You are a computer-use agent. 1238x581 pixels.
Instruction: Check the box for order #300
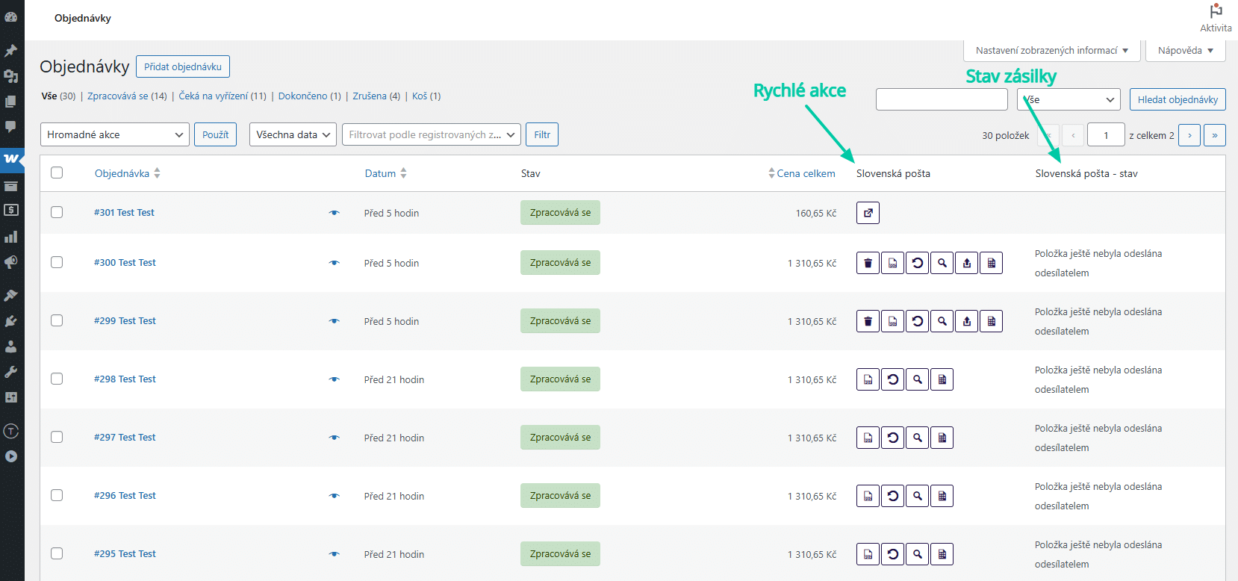57,262
